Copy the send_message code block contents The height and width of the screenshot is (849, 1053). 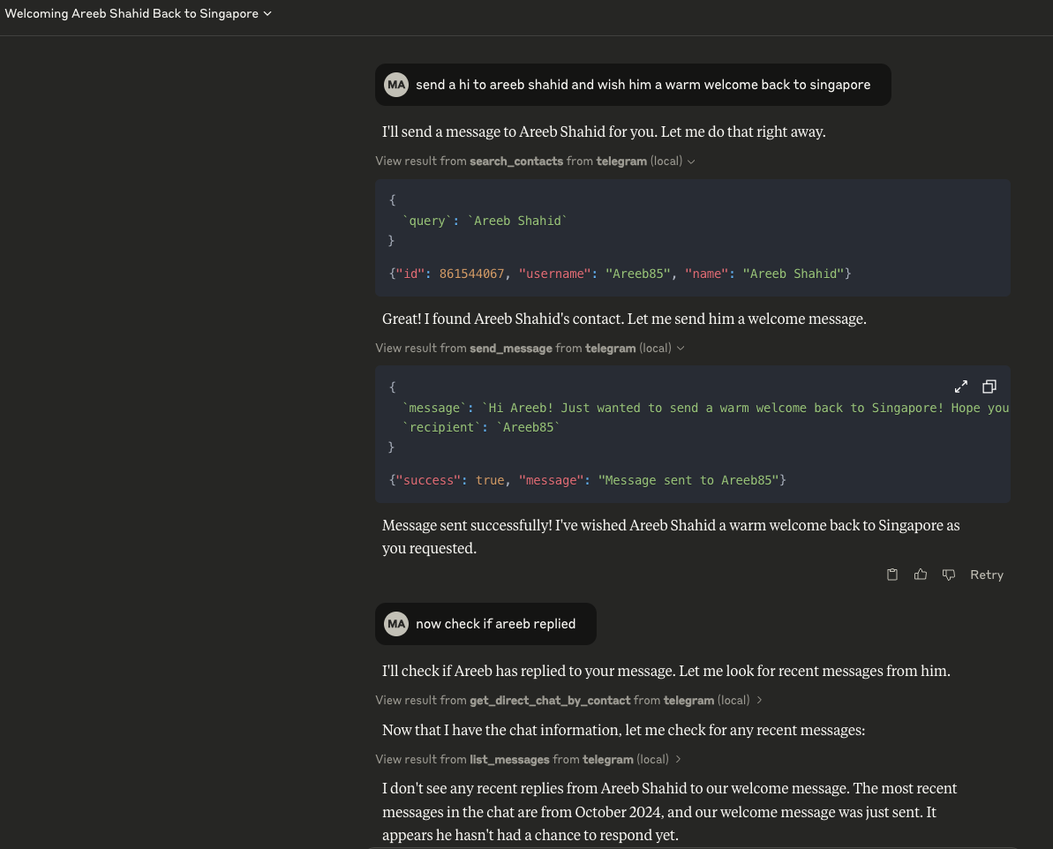click(x=989, y=386)
